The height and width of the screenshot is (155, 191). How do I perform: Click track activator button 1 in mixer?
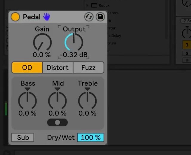click(x=187, y=45)
